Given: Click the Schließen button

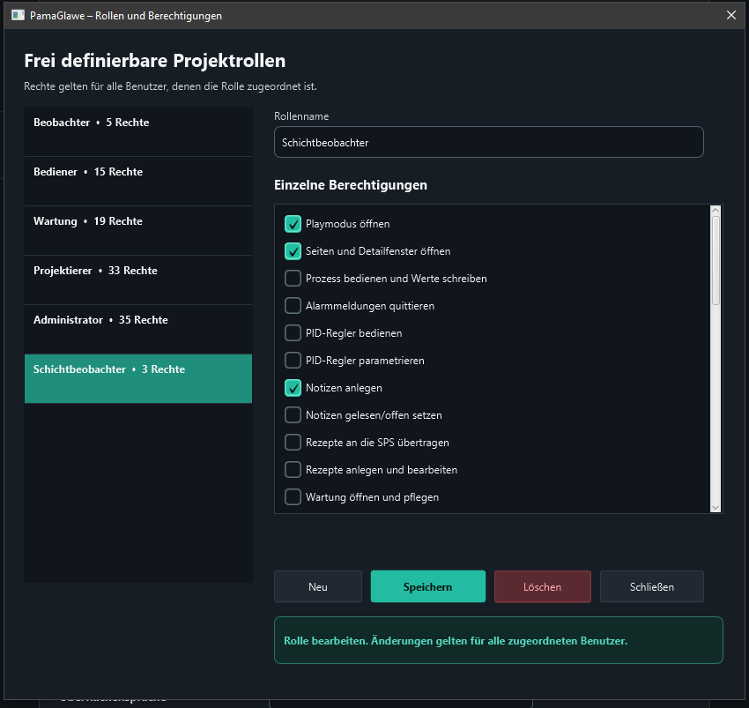Looking at the screenshot, I should click(x=651, y=586).
